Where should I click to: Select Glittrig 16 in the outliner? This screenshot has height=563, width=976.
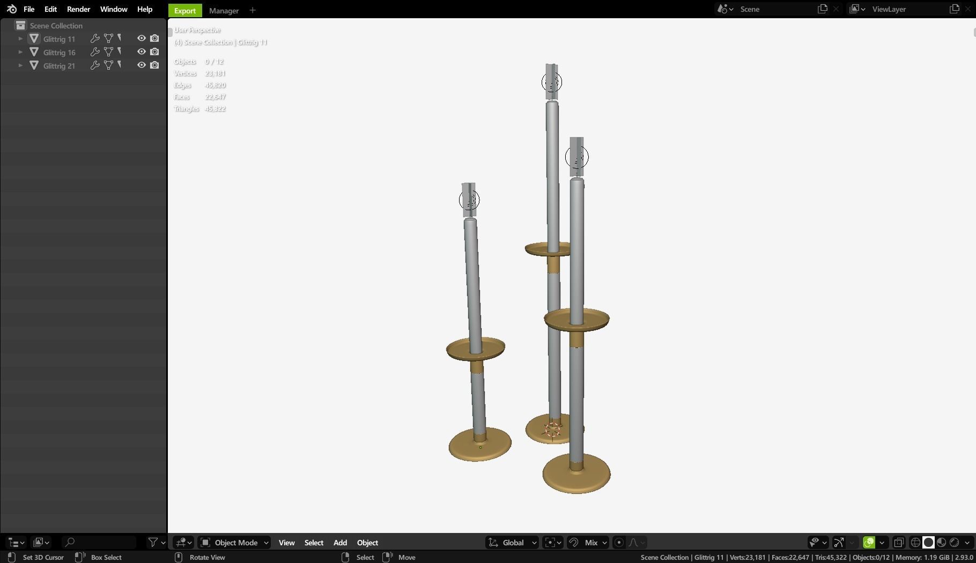pyautogui.click(x=59, y=52)
